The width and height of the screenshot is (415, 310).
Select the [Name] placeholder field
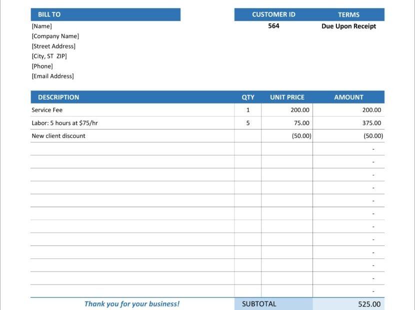pyautogui.click(x=42, y=25)
